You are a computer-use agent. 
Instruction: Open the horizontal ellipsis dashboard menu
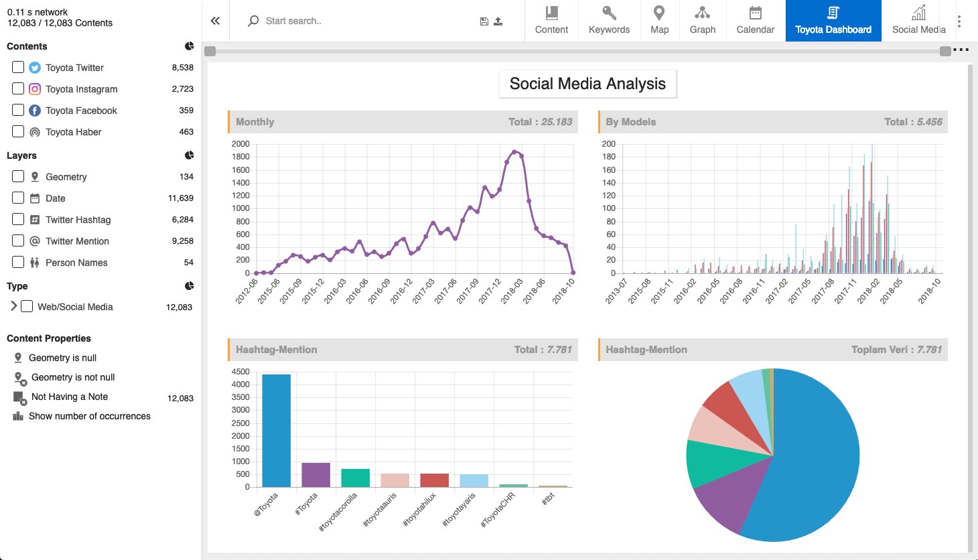[961, 50]
